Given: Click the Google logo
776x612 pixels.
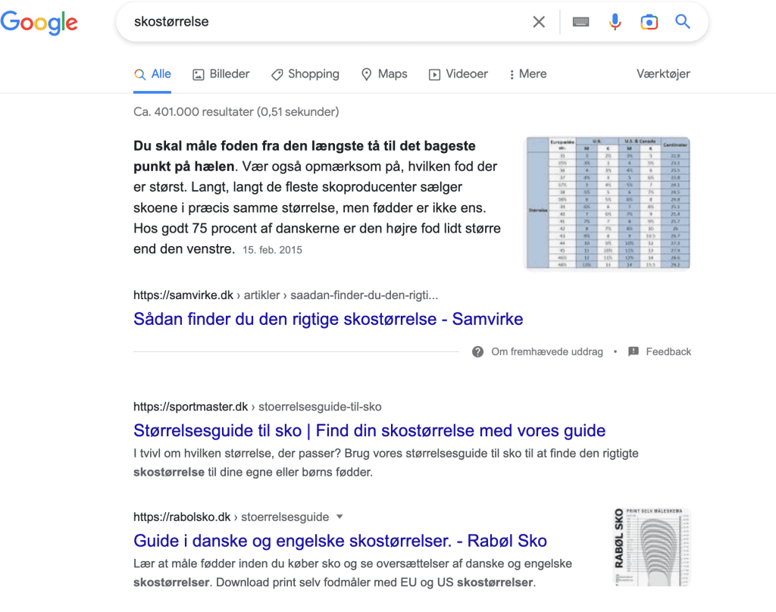Looking at the screenshot, I should click(x=39, y=22).
